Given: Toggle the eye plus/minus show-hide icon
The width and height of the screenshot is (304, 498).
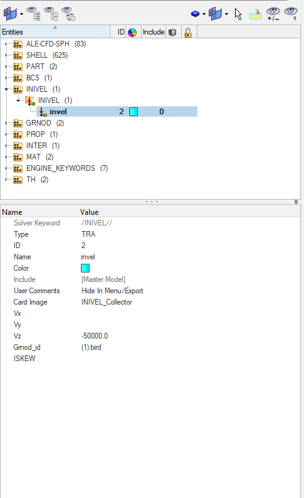Looking at the screenshot, I should point(273,14).
